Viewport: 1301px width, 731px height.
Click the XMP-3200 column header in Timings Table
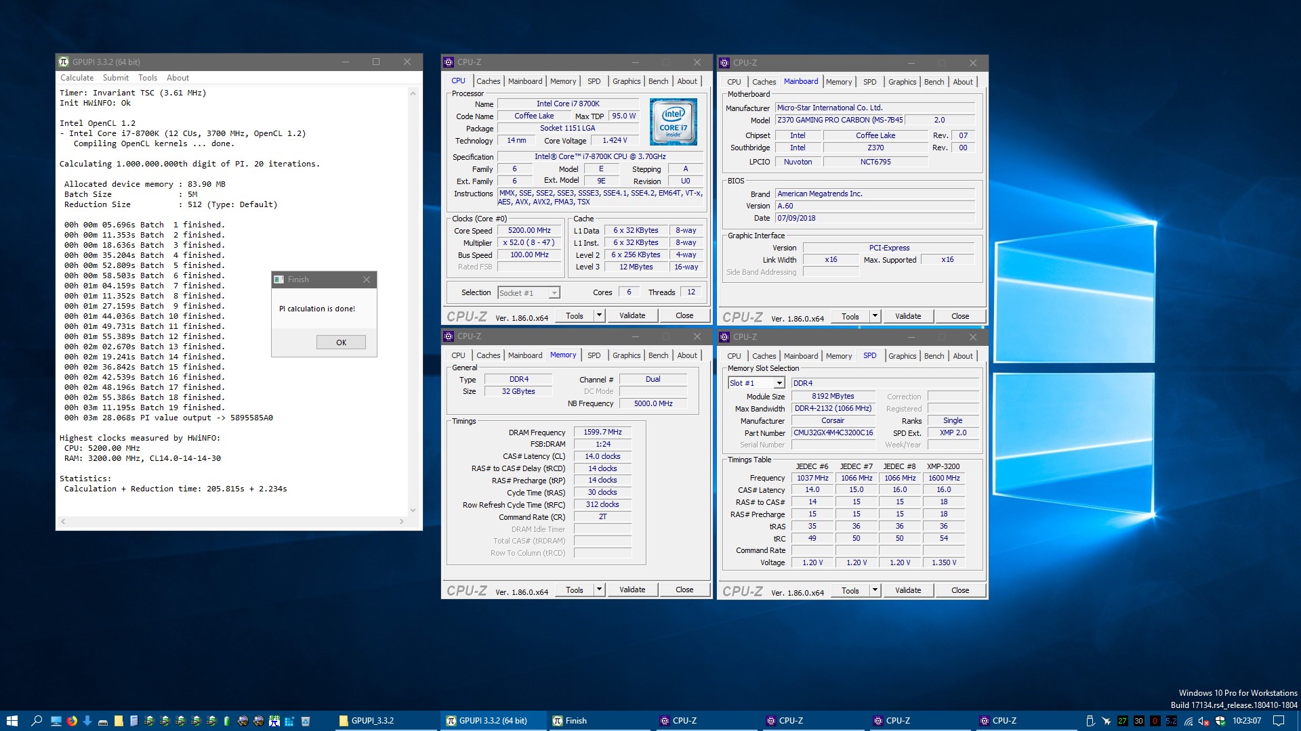[943, 466]
